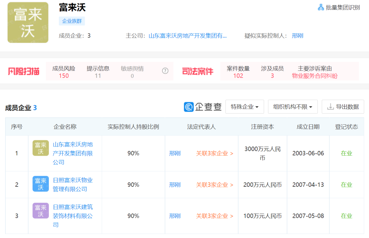Click 山东富来沃房地产开发集团 company logo icon

(x=41, y=148)
